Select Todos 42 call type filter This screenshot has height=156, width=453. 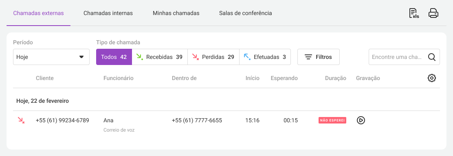click(114, 57)
